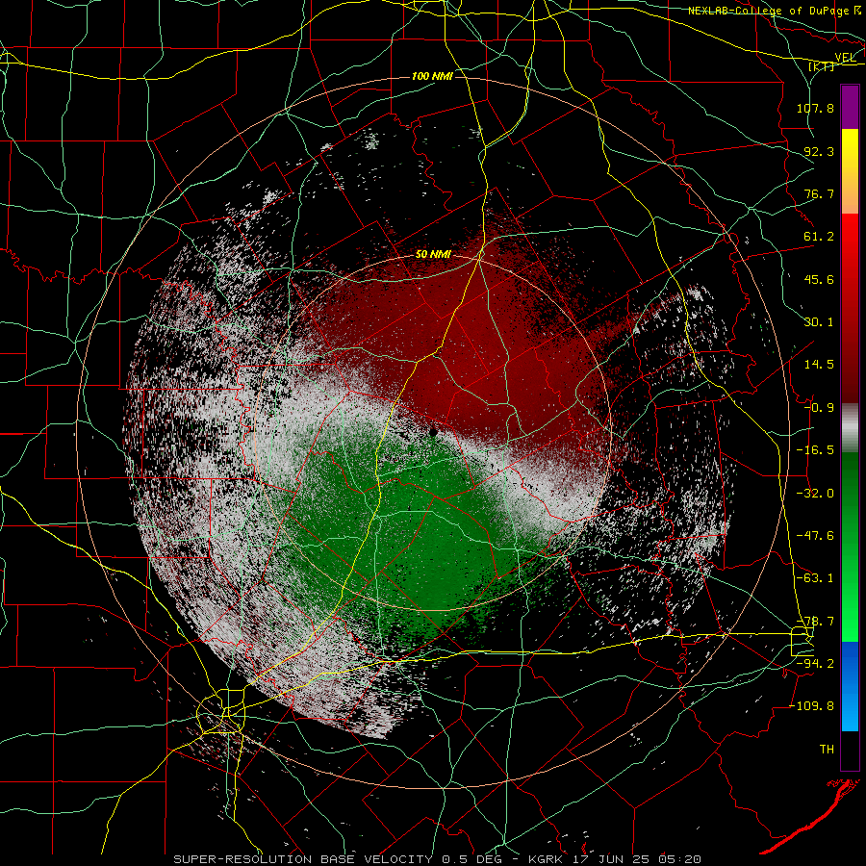
Task: Click the 30.1 velocity scale value
Action: click(819, 322)
